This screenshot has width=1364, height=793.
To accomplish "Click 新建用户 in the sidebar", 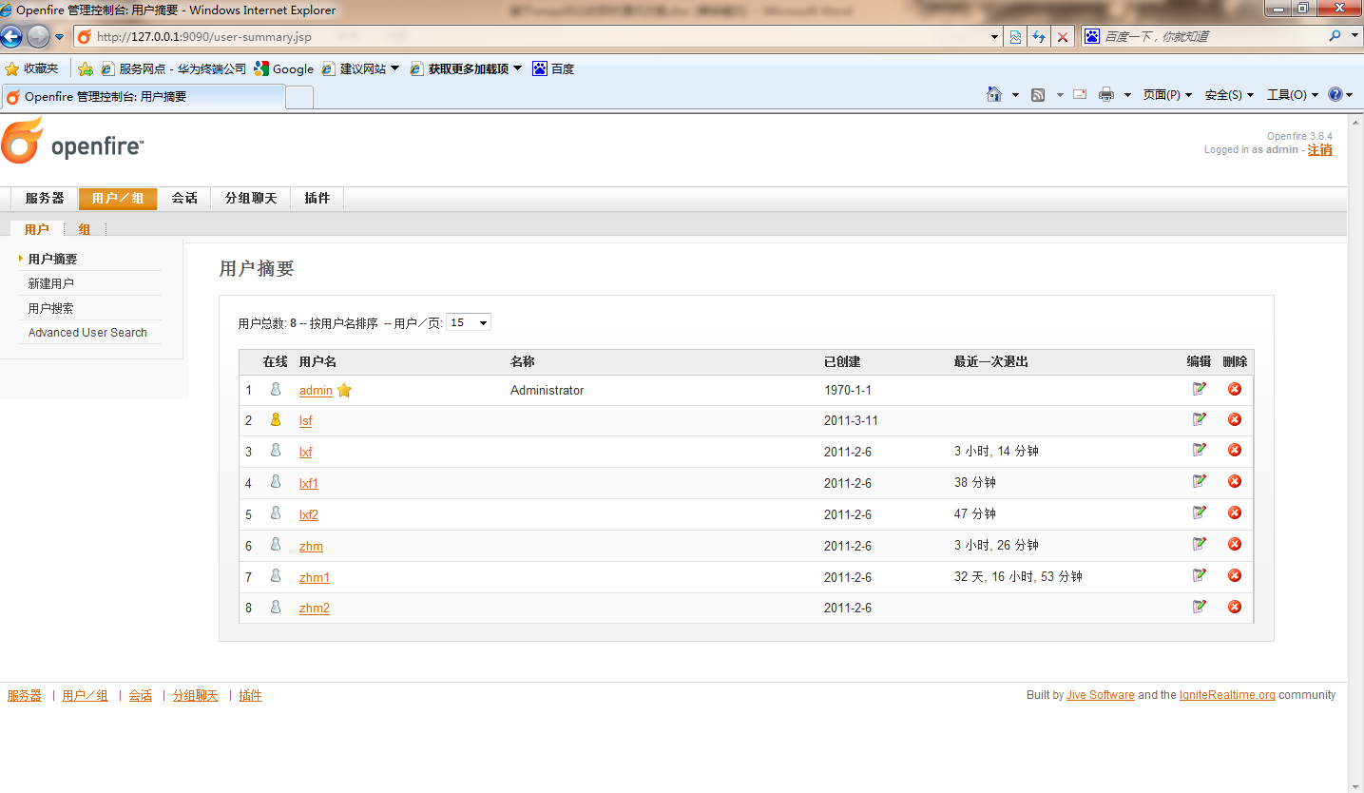I will click(x=51, y=283).
